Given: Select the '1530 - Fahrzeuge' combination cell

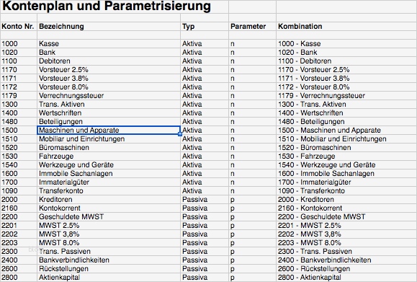Looking at the screenshot, I should pyautogui.click(x=346, y=156).
